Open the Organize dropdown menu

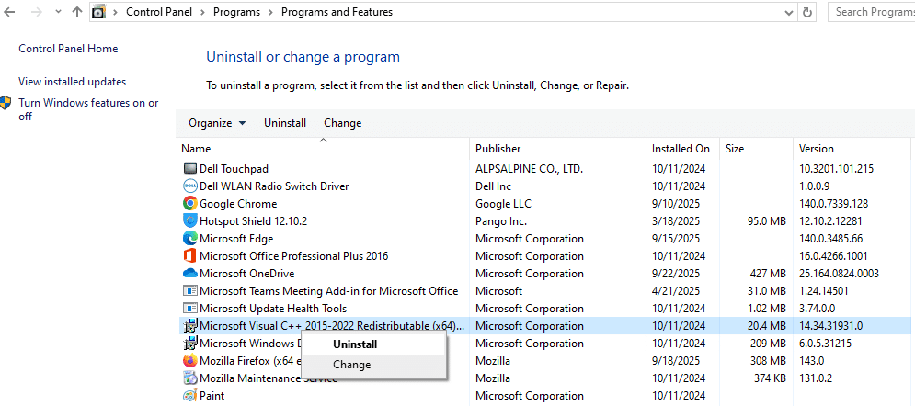(217, 123)
